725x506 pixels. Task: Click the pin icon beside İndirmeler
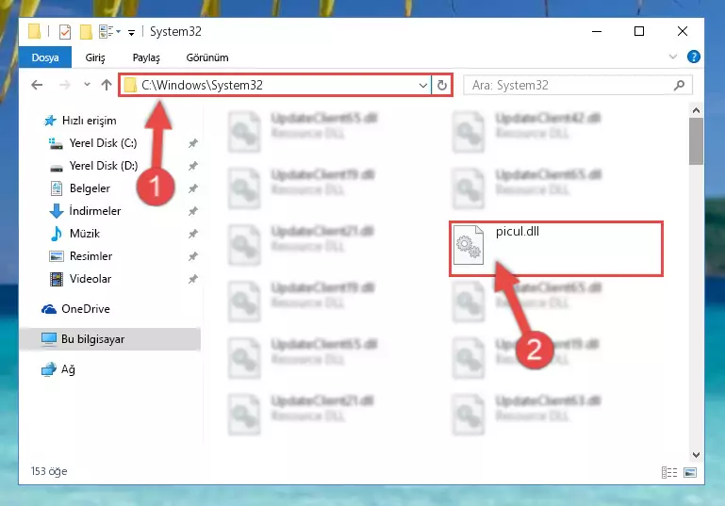[193, 211]
